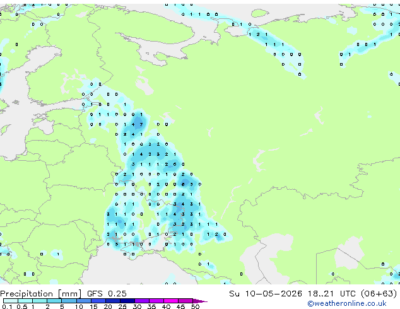Image resolution: width=400 pixels, height=309 pixels.
Task: Select the 'GFS 0.25' model label
Action: [107, 294]
